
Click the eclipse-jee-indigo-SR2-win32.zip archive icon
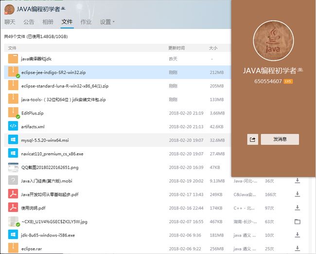coord(13,72)
